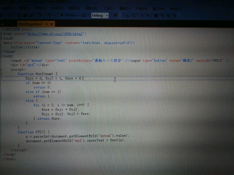Image resolution: width=234 pixels, height=175 pixels.
Task: Click the line 'if (num == 0)'
Action: click(x=38, y=83)
